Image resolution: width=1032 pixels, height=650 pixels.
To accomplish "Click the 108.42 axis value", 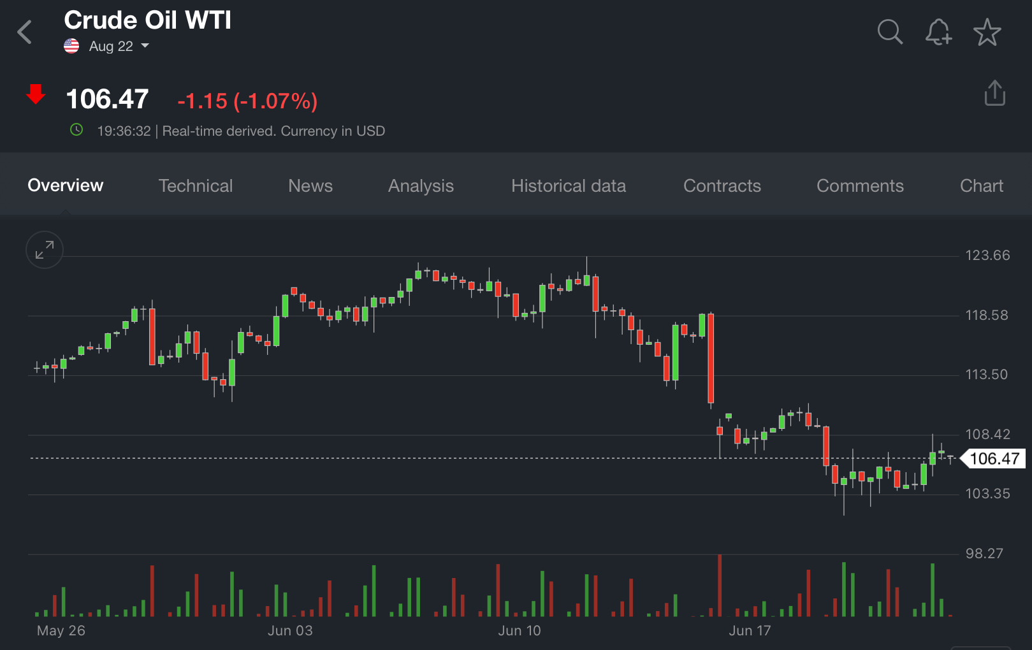I will coord(987,435).
